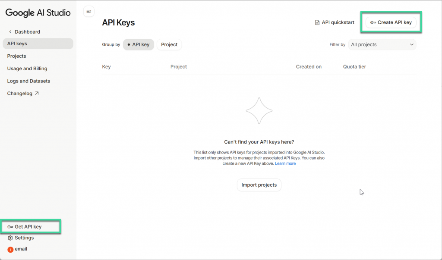Click the back arrow beside Dashboard

tap(10, 32)
